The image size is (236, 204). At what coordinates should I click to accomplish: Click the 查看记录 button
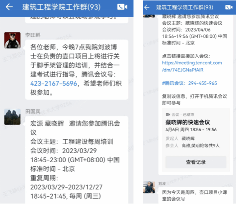pyautogui.click(x=196, y=162)
